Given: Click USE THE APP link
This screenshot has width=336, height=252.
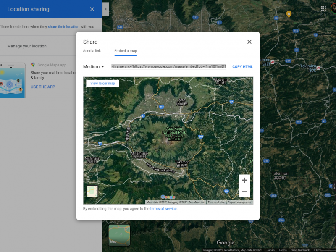Looking at the screenshot, I should coord(43,87).
